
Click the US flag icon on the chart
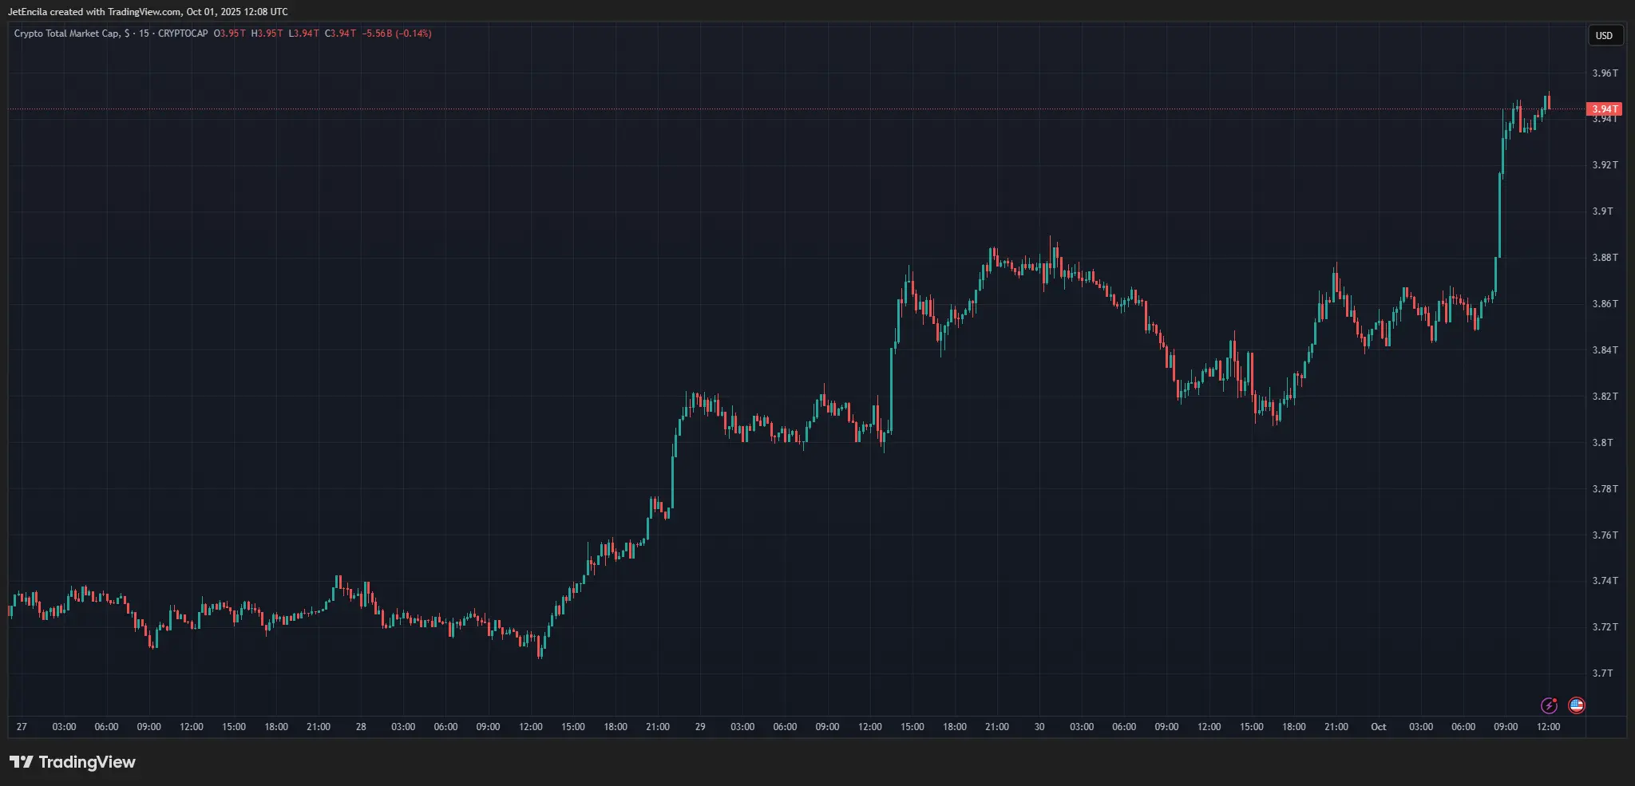[1576, 705]
